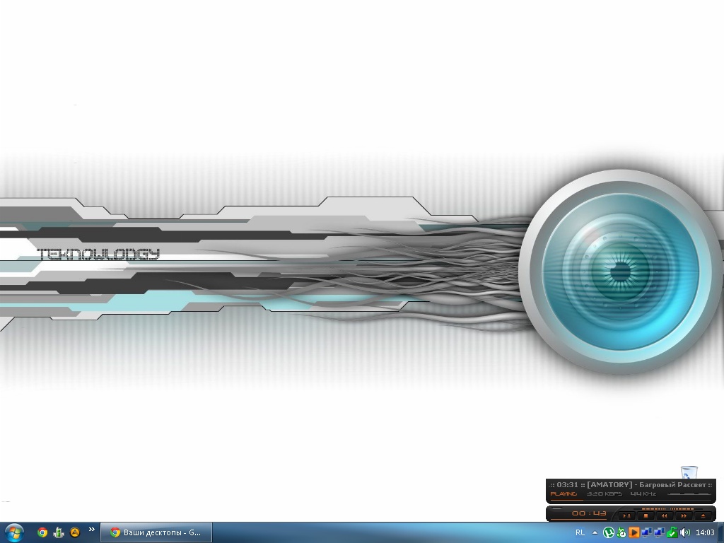Open the volume speaker tray icon
The height and width of the screenshot is (543, 724).
684,532
